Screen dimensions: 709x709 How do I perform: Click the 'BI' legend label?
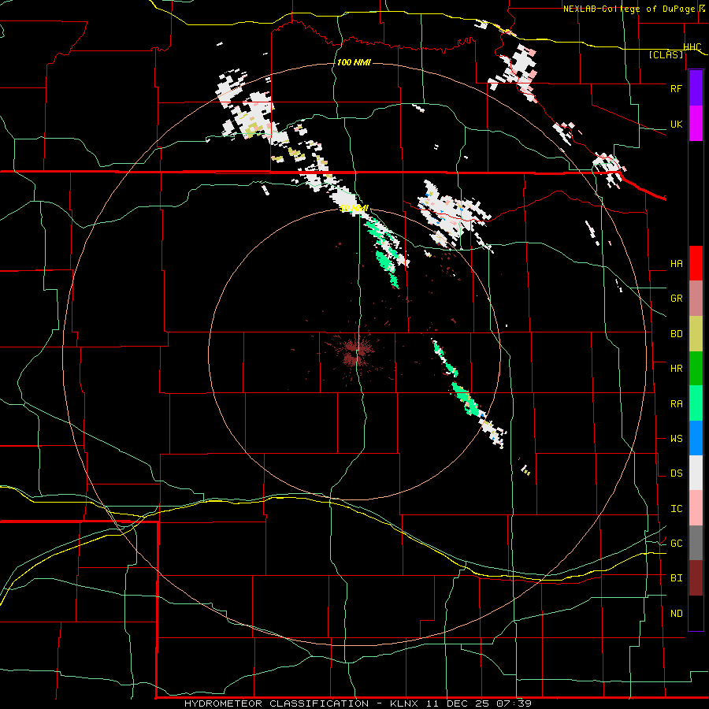(676, 578)
